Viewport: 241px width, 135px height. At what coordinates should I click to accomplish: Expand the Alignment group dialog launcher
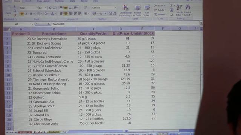(x=88, y=19)
